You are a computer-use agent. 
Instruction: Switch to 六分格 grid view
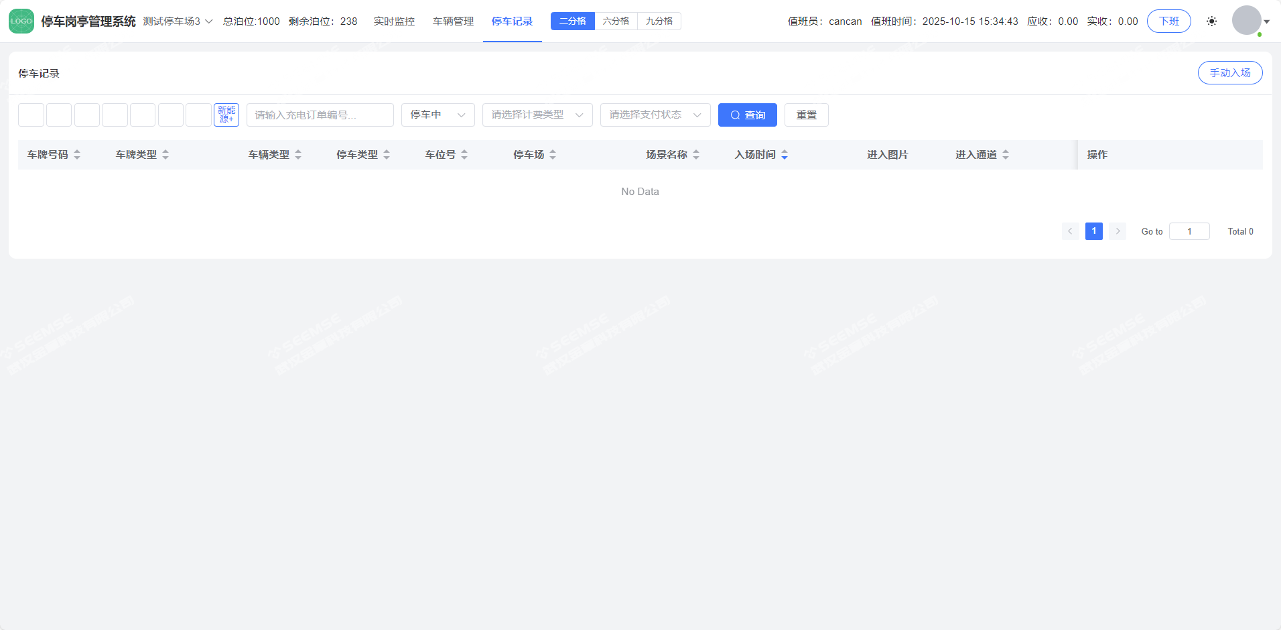(616, 21)
